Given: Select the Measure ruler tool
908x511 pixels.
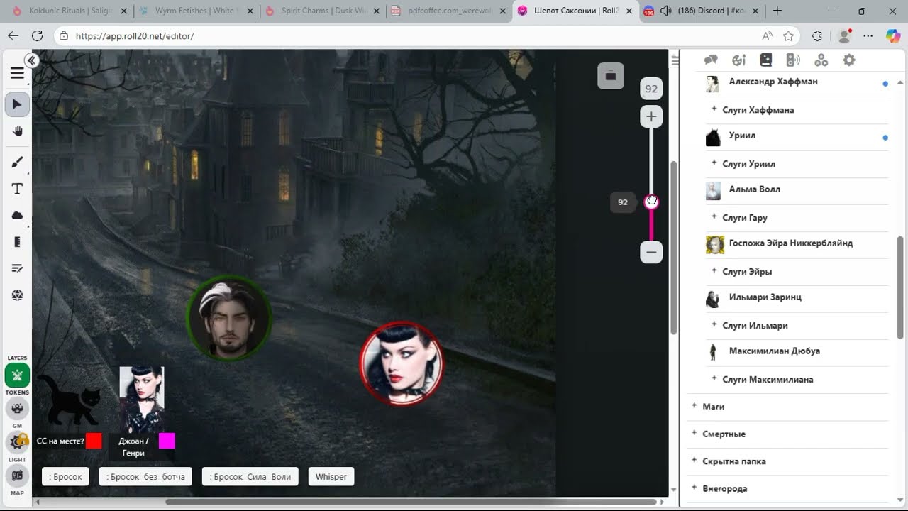Looking at the screenshot, I should tap(17, 242).
